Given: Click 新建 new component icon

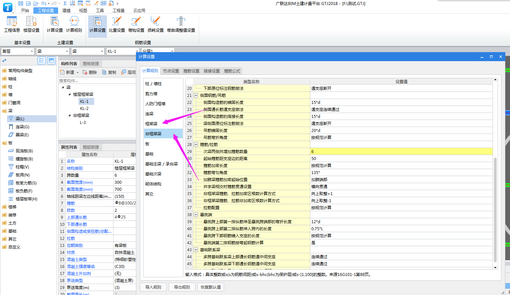Looking at the screenshot, I should [x=67, y=72].
